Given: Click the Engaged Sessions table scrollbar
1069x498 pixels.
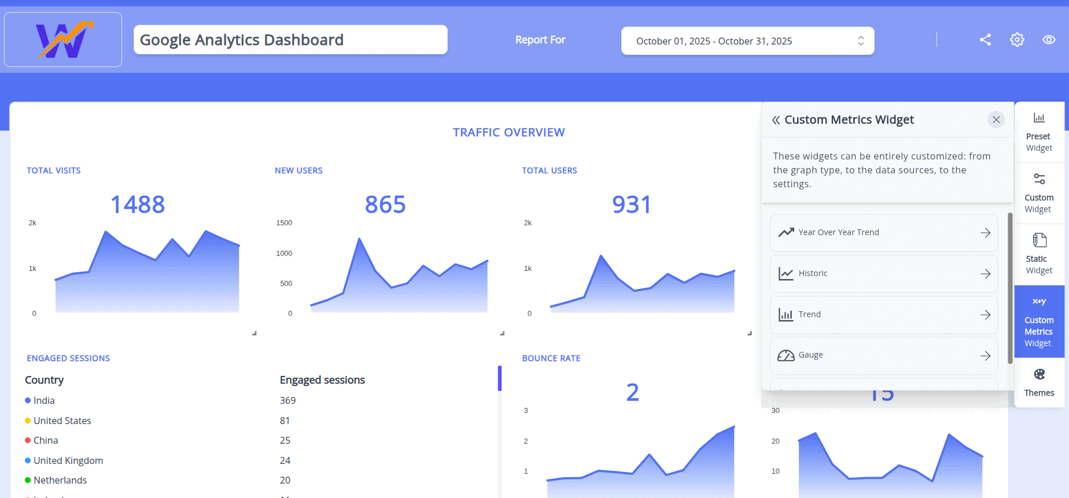Looking at the screenshot, I should coord(499,378).
